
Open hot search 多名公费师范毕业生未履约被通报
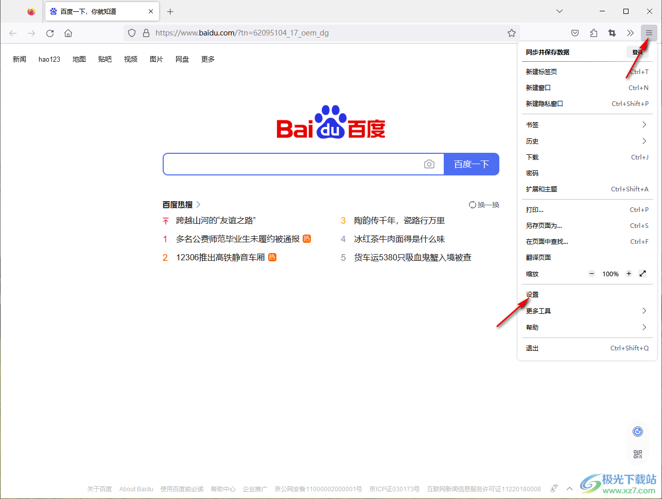point(238,239)
